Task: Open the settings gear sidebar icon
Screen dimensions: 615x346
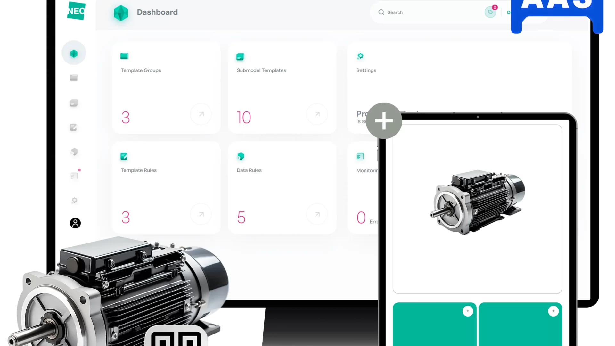Action: [74, 200]
